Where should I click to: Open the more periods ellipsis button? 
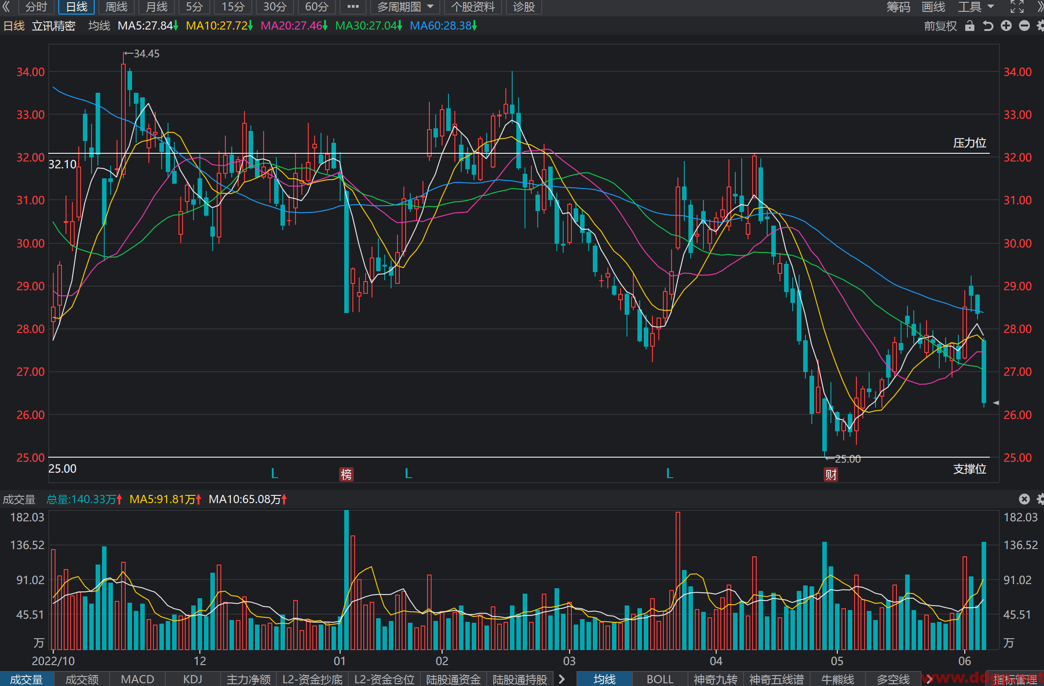point(353,7)
